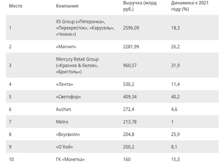The image size is (220, 166).
Task: Click the 40,2 growth percentage
Action: pos(175,96)
